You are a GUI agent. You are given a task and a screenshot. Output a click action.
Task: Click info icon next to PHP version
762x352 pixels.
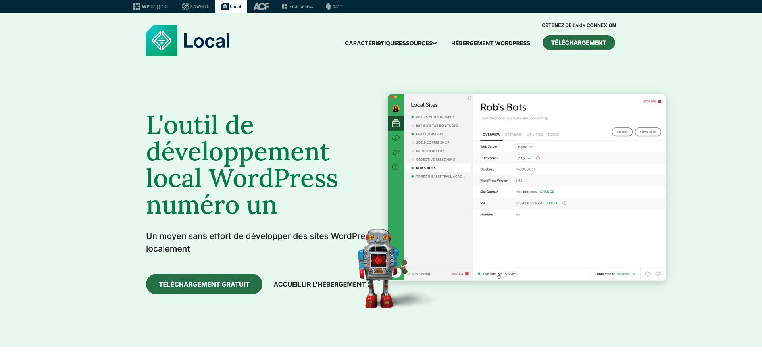click(x=538, y=158)
